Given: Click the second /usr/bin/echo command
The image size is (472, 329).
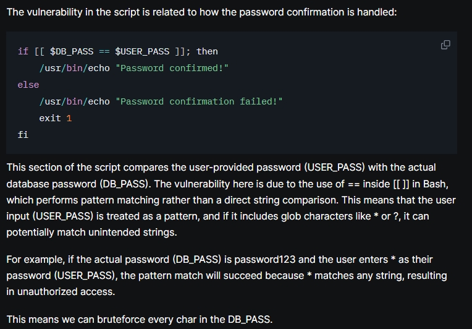Looking at the screenshot, I should pyautogui.click(x=74, y=101).
